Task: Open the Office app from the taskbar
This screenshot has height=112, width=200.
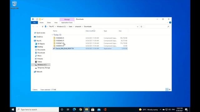Action: point(105,110)
